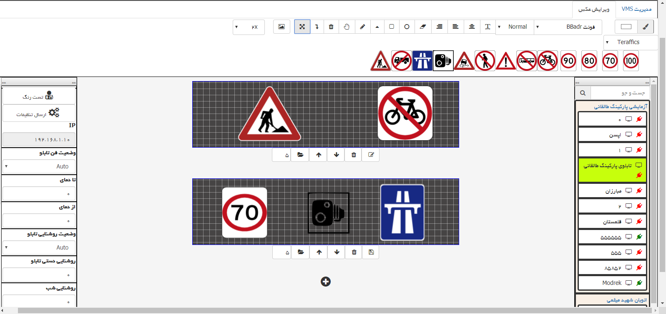Pick the circle shape tool
The width and height of the screenshot is (666, 314).
point(407,27)
